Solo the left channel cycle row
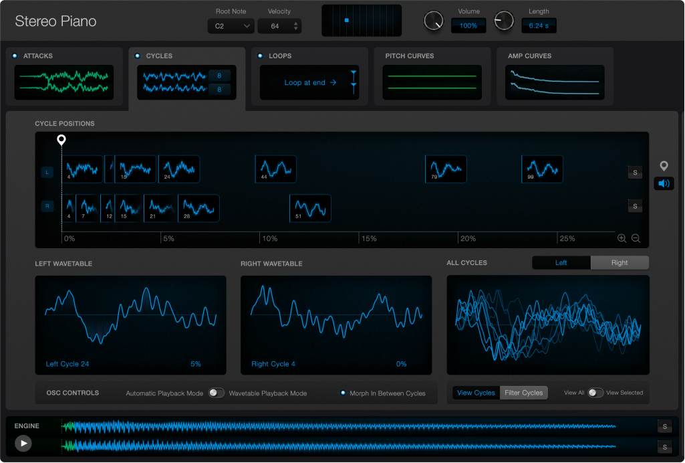This screenshot has height=463, width=685. click(x=635, y=173)
